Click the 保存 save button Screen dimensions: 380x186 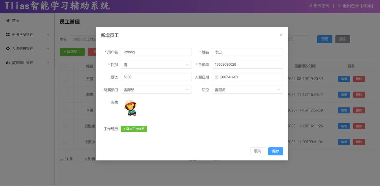click(x=275, y=151)
